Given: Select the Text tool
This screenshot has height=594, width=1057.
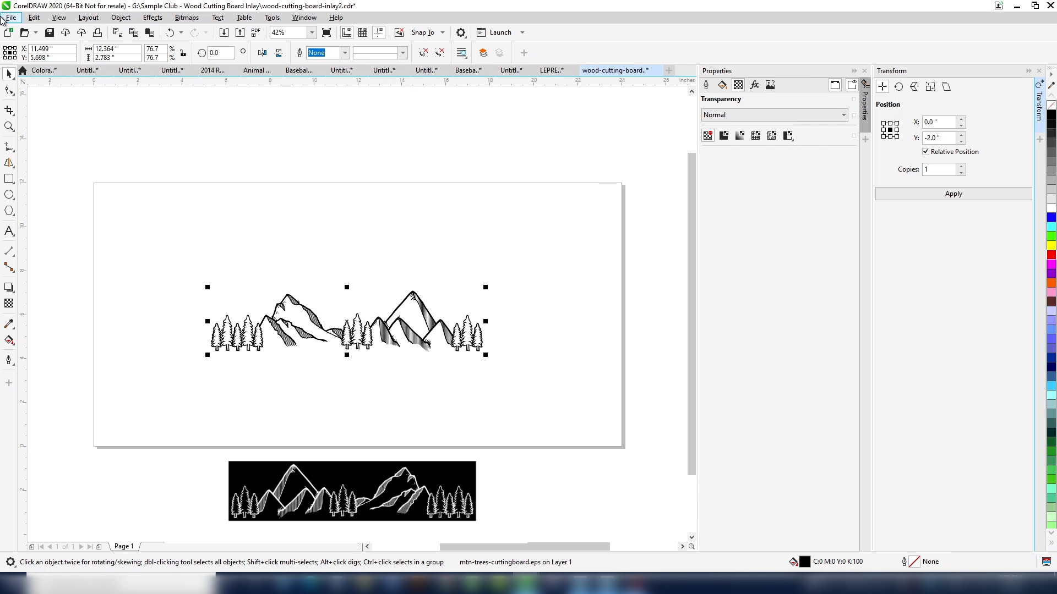Looking at the screenshot, I should click(9, 231).
